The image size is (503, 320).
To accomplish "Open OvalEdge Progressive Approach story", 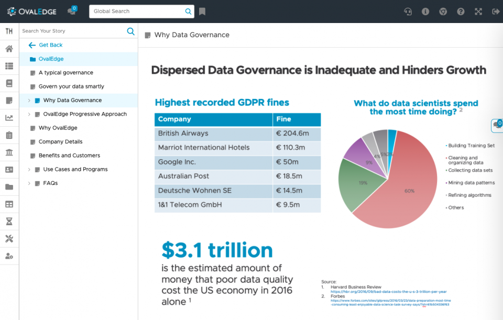I will (85, 114).
